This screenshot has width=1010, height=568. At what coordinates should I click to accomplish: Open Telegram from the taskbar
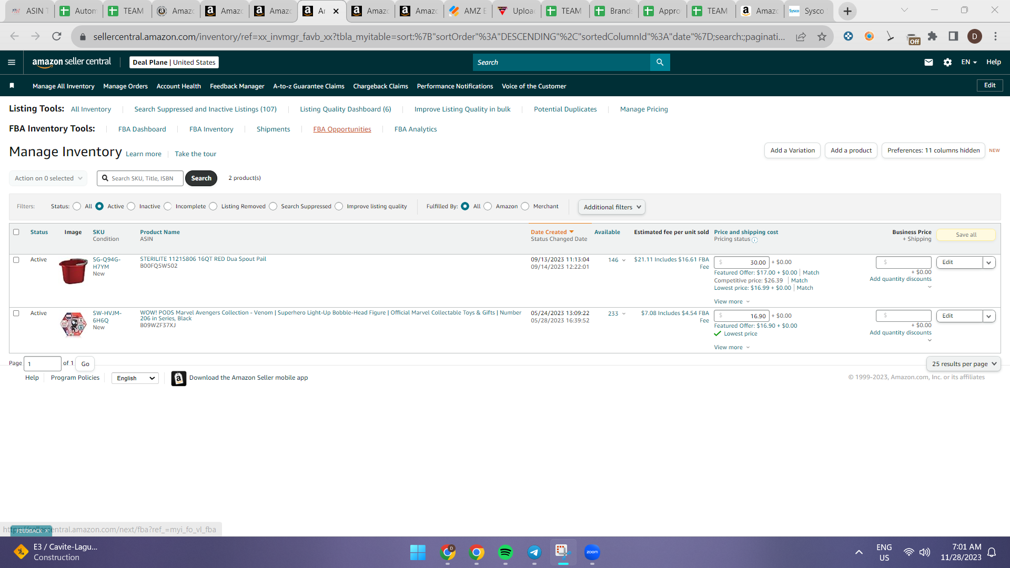point(534,552)
